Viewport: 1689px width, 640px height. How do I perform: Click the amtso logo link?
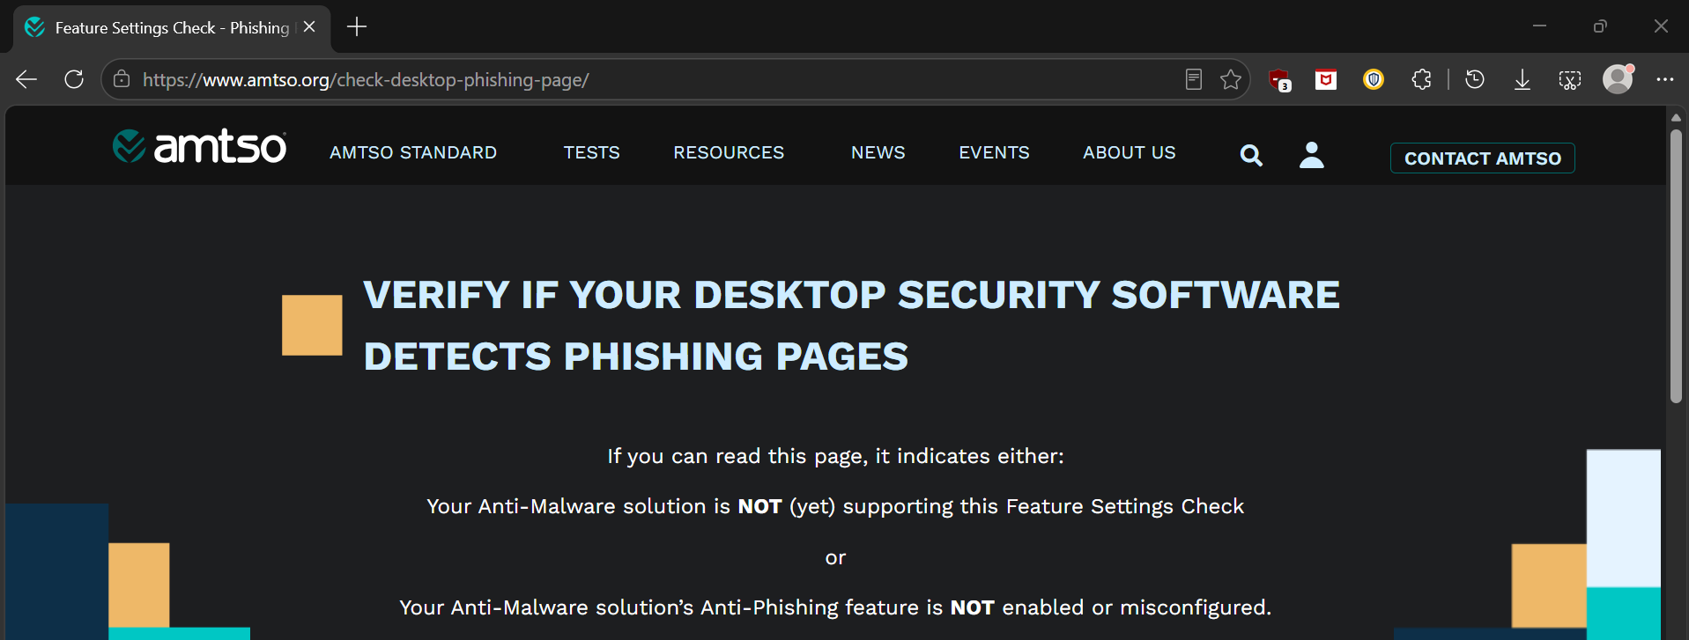[x=199, y=146]
